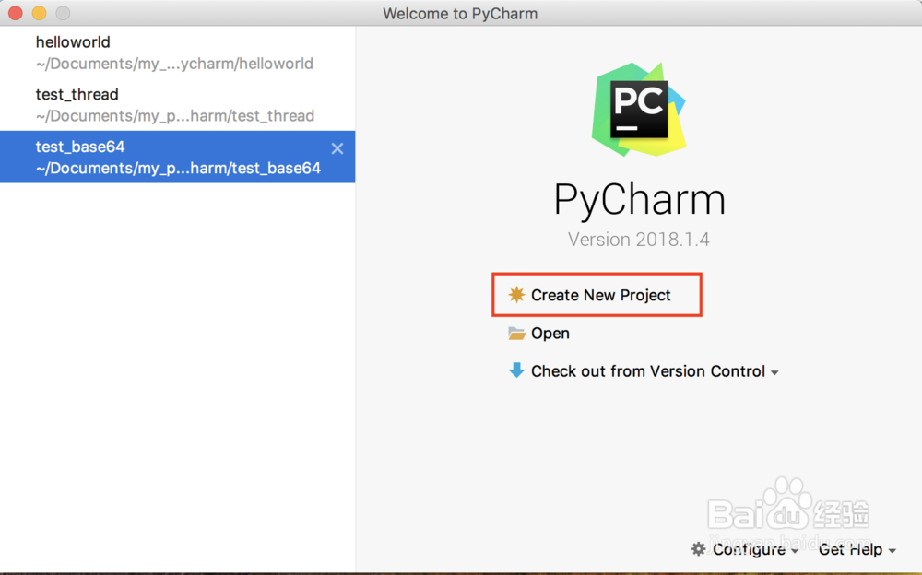Click the yellow minimize traffic light
Screen dimensions: 922x575
tap(37, 13)
